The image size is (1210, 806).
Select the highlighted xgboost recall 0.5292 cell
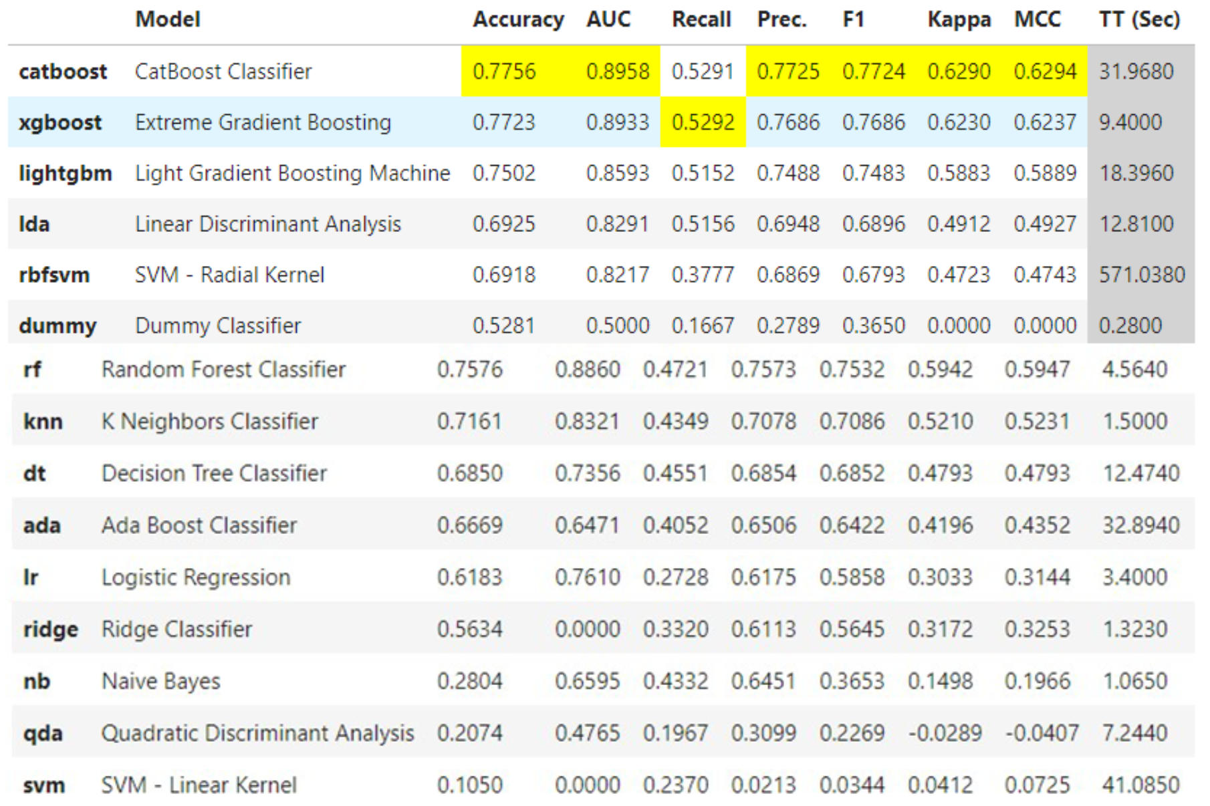[703, 122]
